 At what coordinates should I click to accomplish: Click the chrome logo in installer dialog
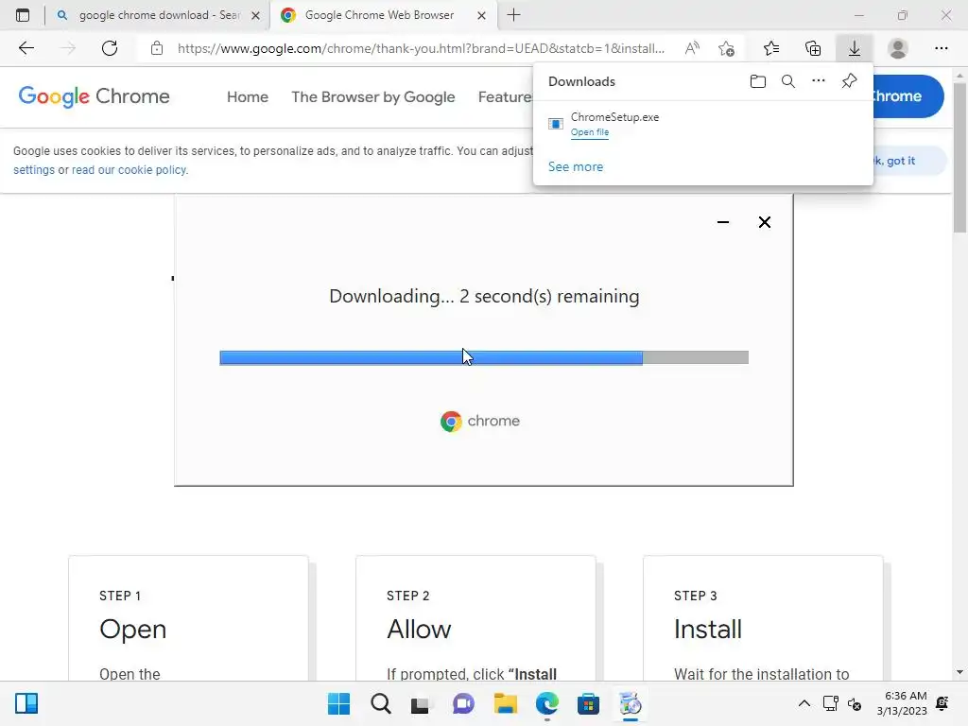tap(480, 421)
